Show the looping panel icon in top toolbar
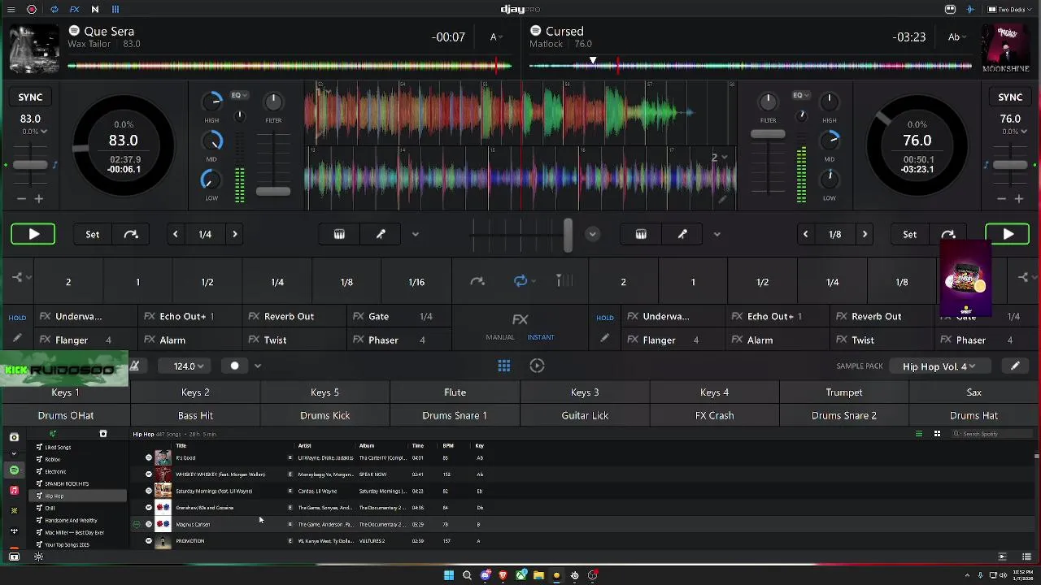The image size is (1041, 585). pyautogui.click(x=54, y=10)
